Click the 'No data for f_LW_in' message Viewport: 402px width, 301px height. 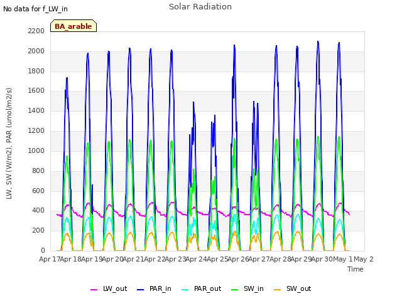click(35, 9)
